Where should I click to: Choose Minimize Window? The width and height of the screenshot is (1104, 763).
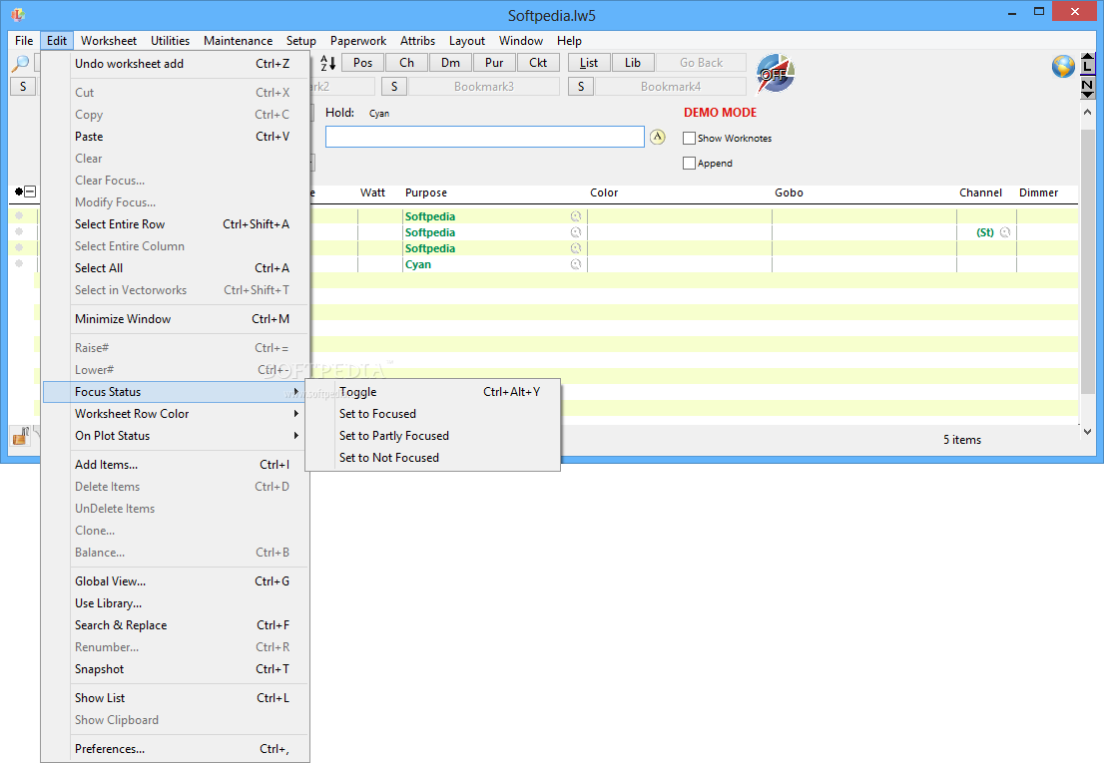pos(176,318)
